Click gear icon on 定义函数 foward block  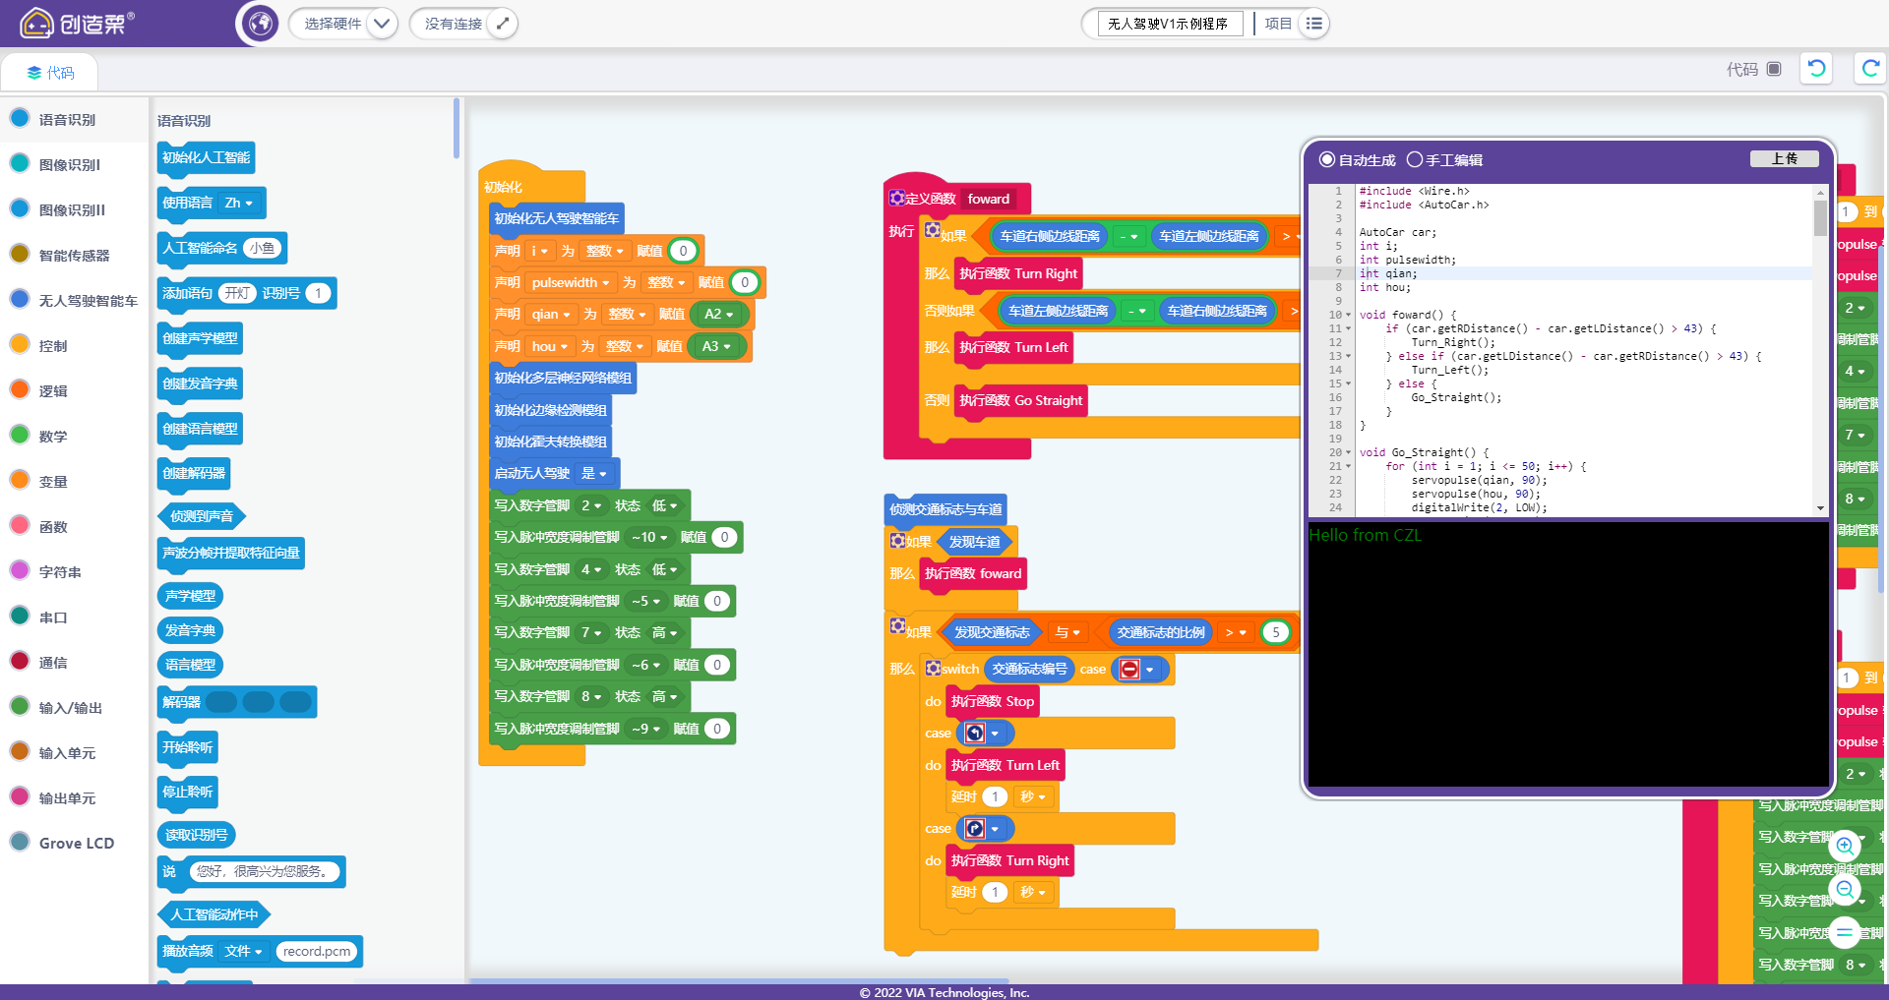896,199
